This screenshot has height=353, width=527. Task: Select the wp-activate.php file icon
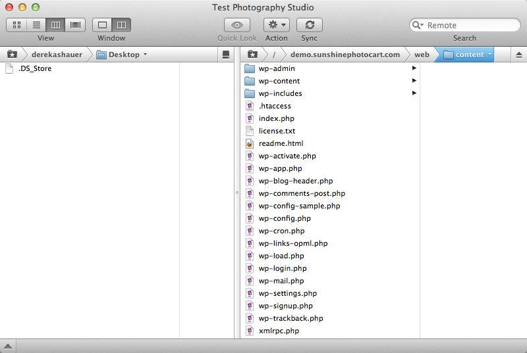click(x=250, y=156)
